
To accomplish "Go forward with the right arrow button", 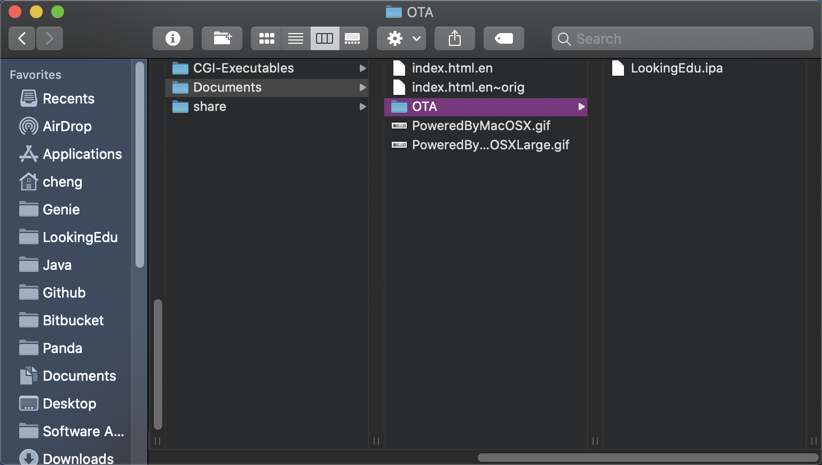I will tap(50, 38).
